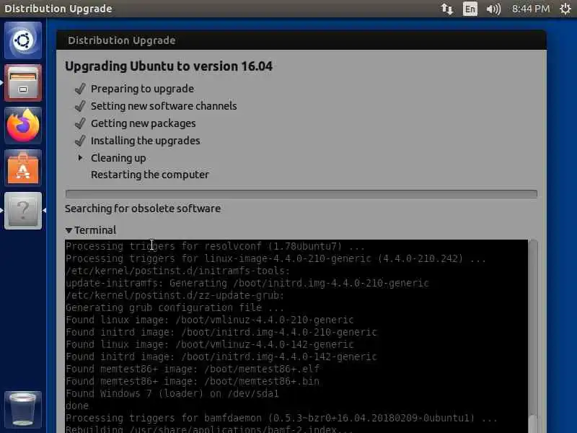Click terminal line 'update-initramfs: Generating'
Screen dimensions: 577x433
(247, 283)
